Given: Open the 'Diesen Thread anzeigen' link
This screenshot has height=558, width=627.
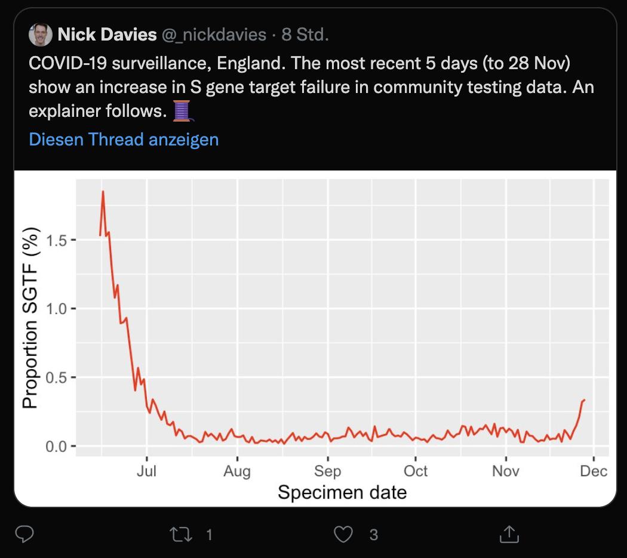Looking at the screenshot, I should (x=124, y=139).
